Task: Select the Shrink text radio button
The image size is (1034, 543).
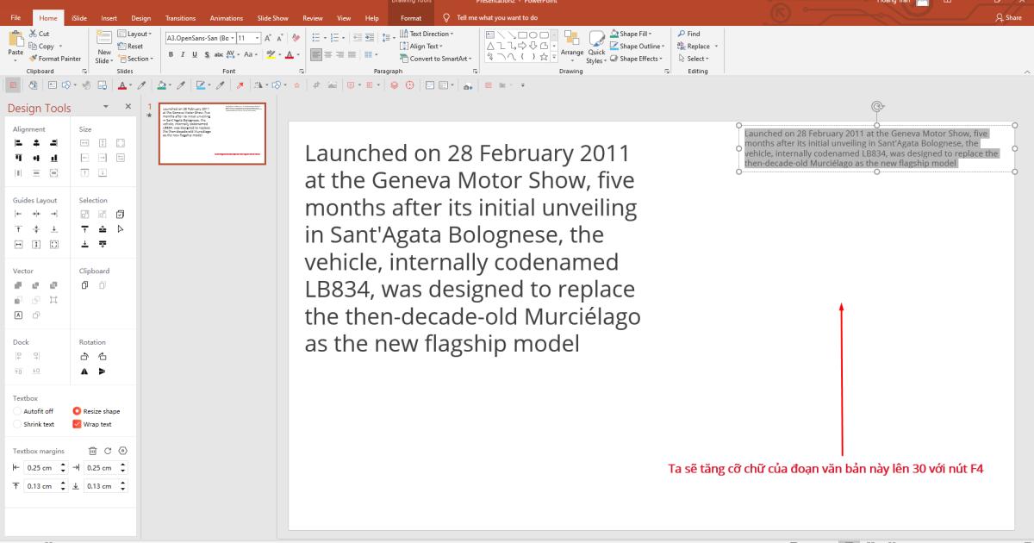Action: click(x=17, y=424)
